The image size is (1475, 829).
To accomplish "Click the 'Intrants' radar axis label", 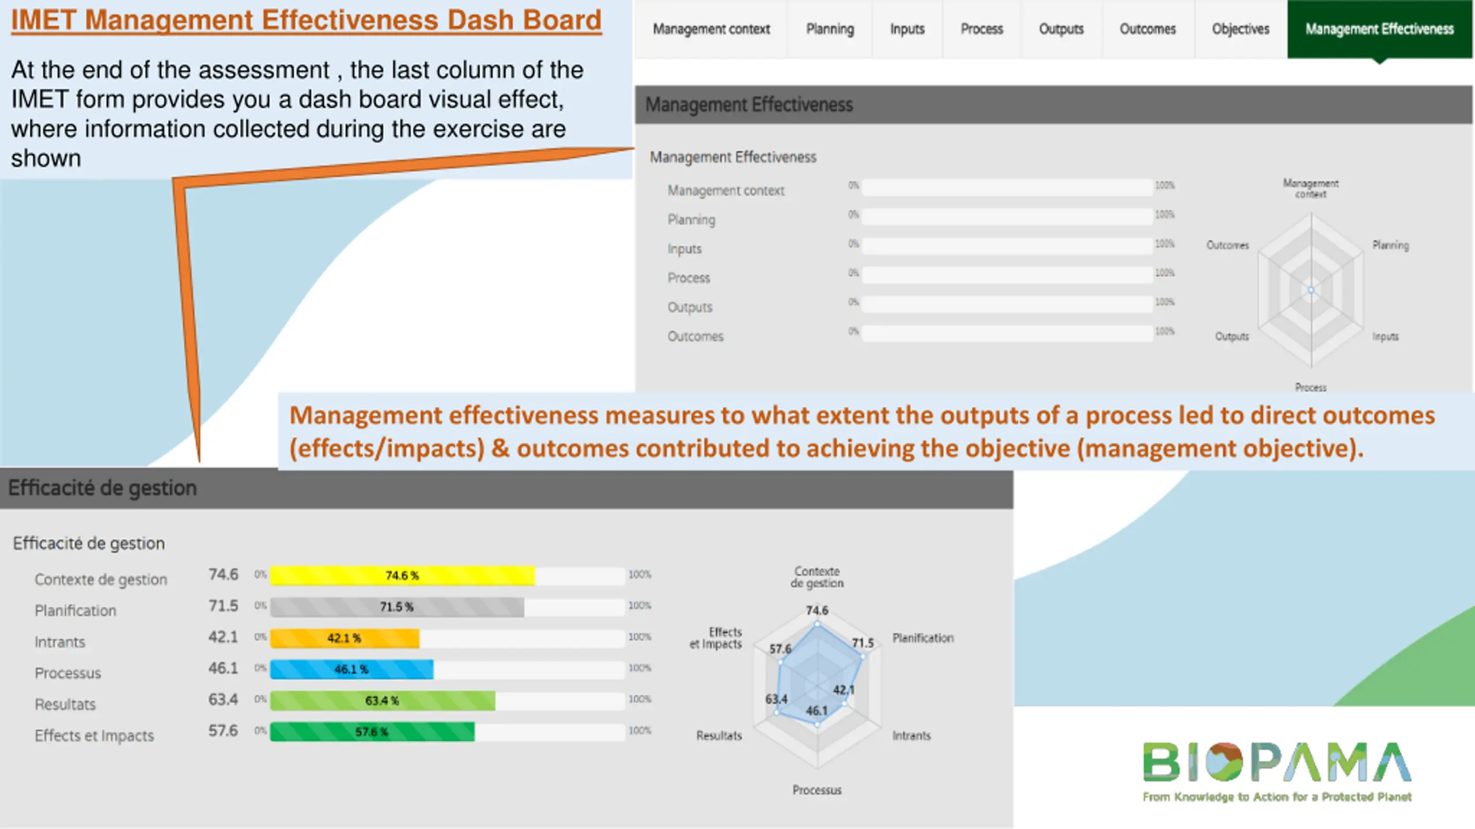I will [912, 736].
